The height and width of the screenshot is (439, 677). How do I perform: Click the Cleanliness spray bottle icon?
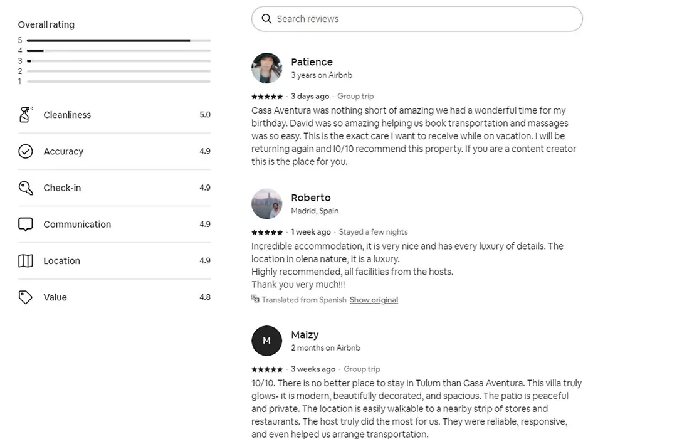(x=26, y=115)
